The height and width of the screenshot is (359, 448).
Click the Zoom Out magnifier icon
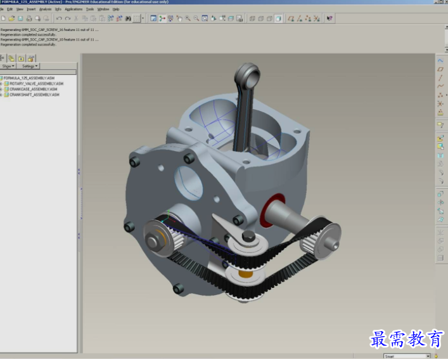196,18
